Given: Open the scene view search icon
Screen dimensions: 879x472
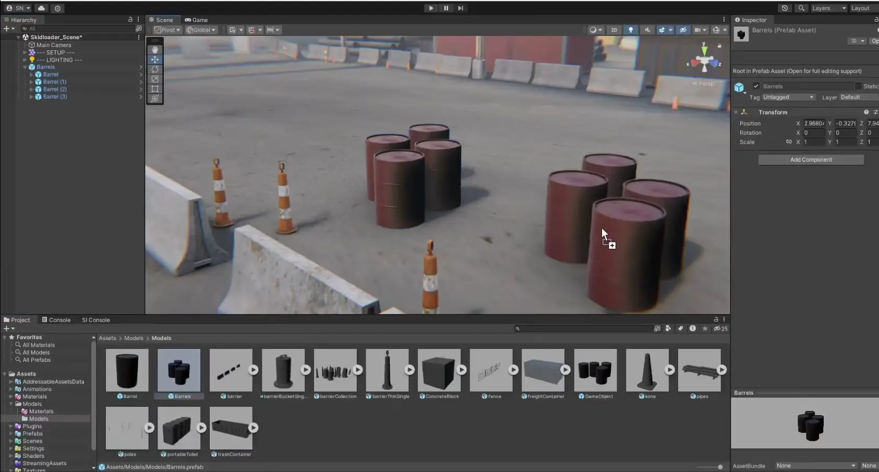Looking at the screenshot, I should click(x=802, y=8).
